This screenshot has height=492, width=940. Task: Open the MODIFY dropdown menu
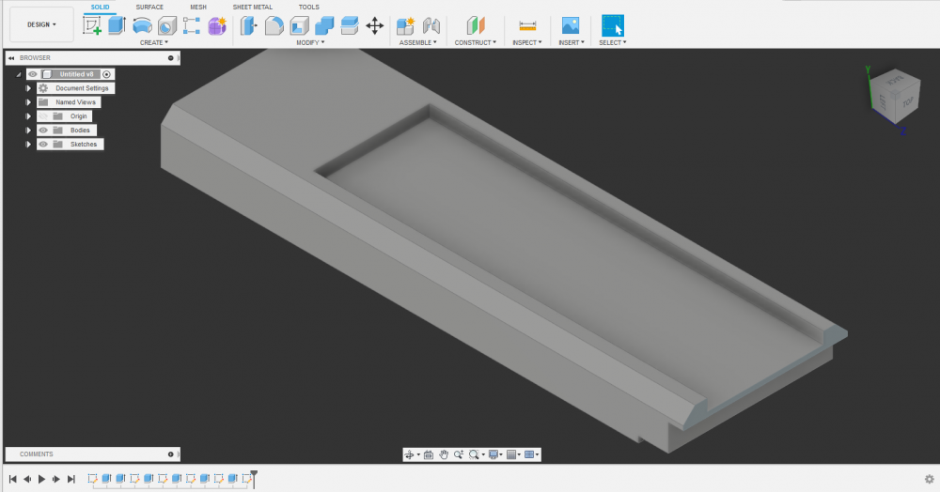310,42
